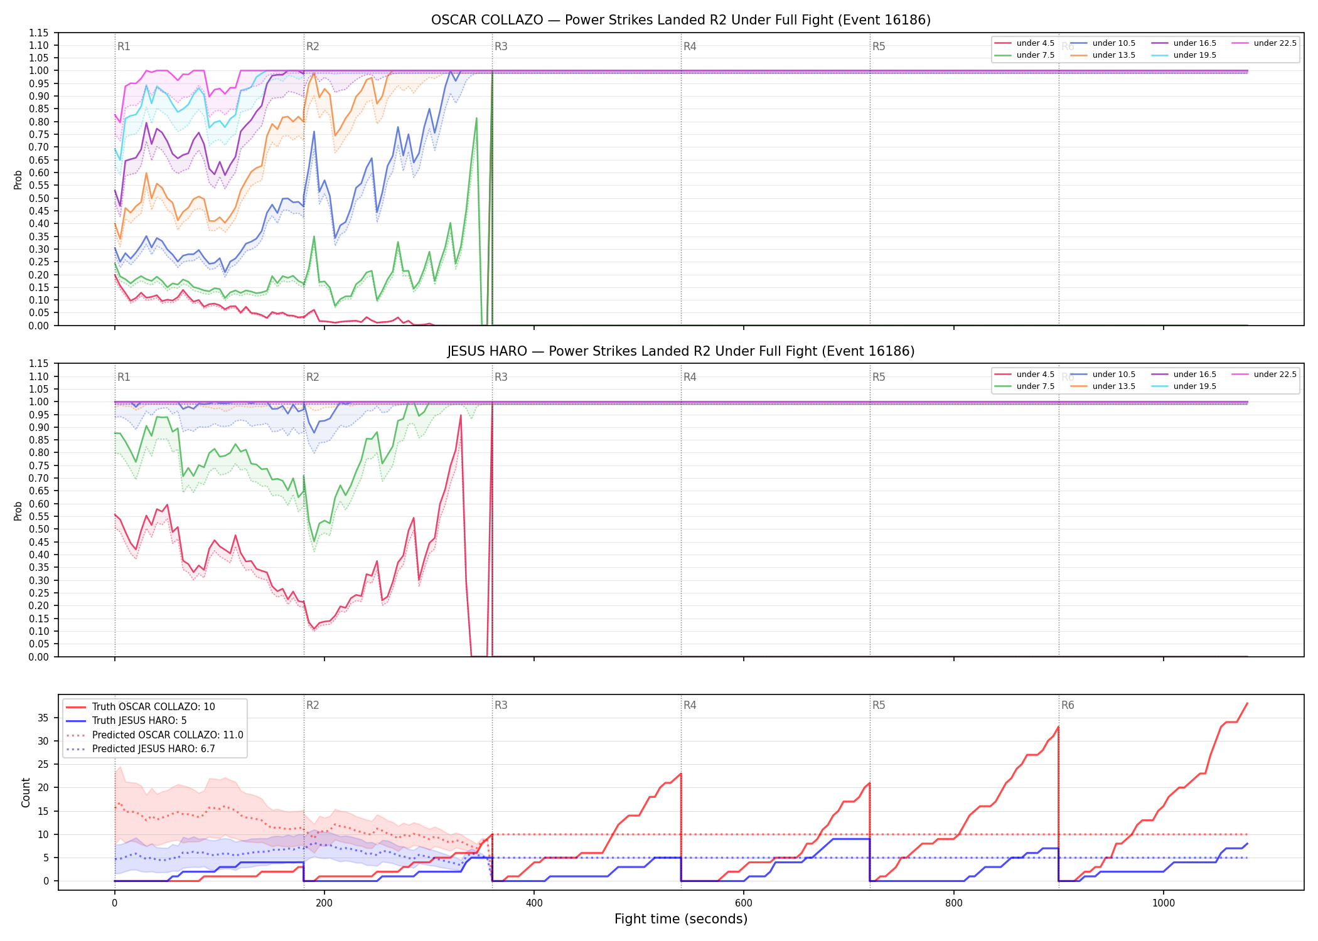1318x941 pixels.
Task: Click 1.15 tick on Oscar Collazo chart
Action: (x=39, y=33)
